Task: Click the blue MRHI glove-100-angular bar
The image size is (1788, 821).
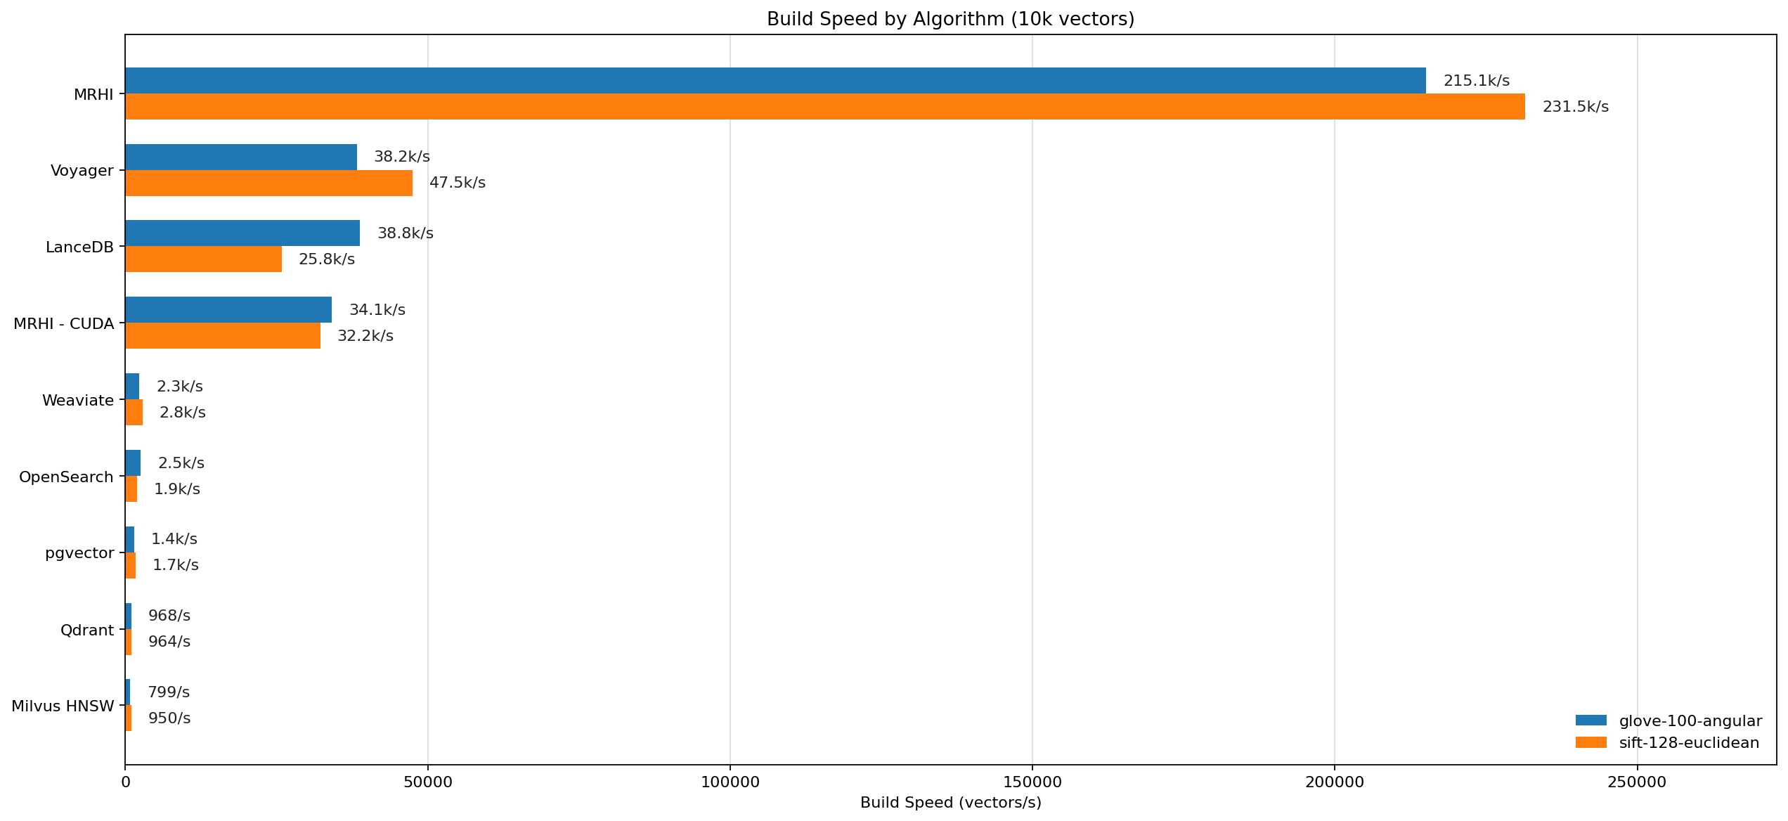Action: (x=776, y=81)
